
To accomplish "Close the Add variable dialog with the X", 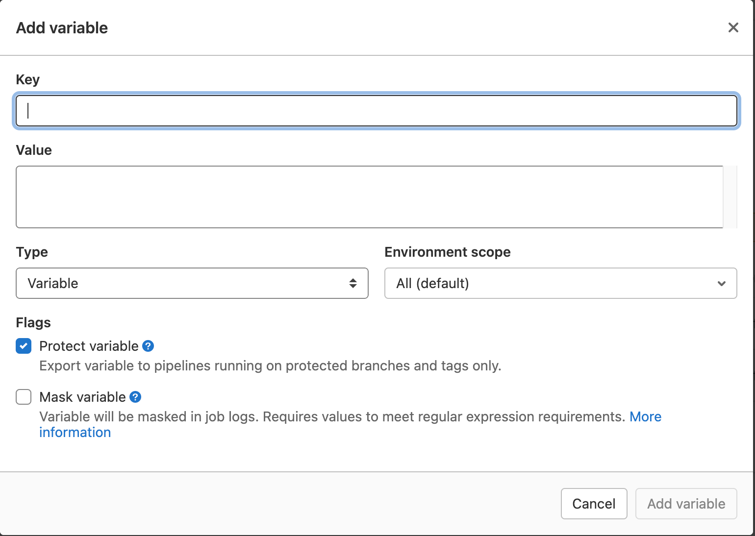I will (x=733, y=27).
